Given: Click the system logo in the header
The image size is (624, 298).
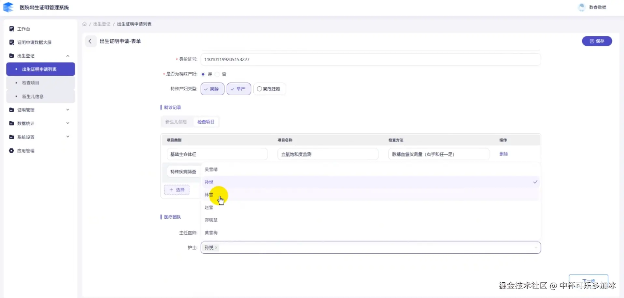Looking at the screenshot, I should tap(8, 7).
